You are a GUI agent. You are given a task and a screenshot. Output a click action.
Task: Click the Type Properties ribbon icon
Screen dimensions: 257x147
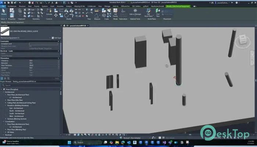[x=12, y=10]
